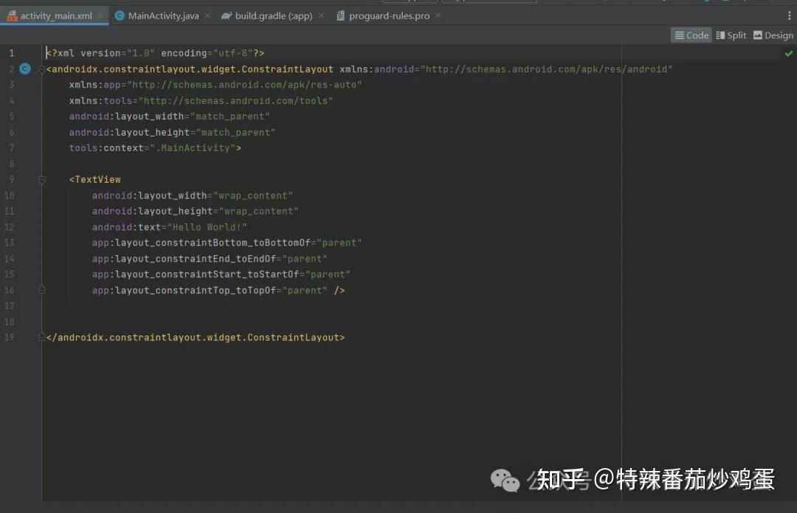Click the fold marker beside line 19

[x=42, y=337]
